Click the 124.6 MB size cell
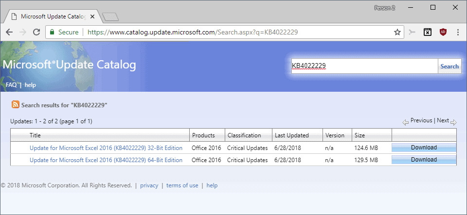 (366, 148)
